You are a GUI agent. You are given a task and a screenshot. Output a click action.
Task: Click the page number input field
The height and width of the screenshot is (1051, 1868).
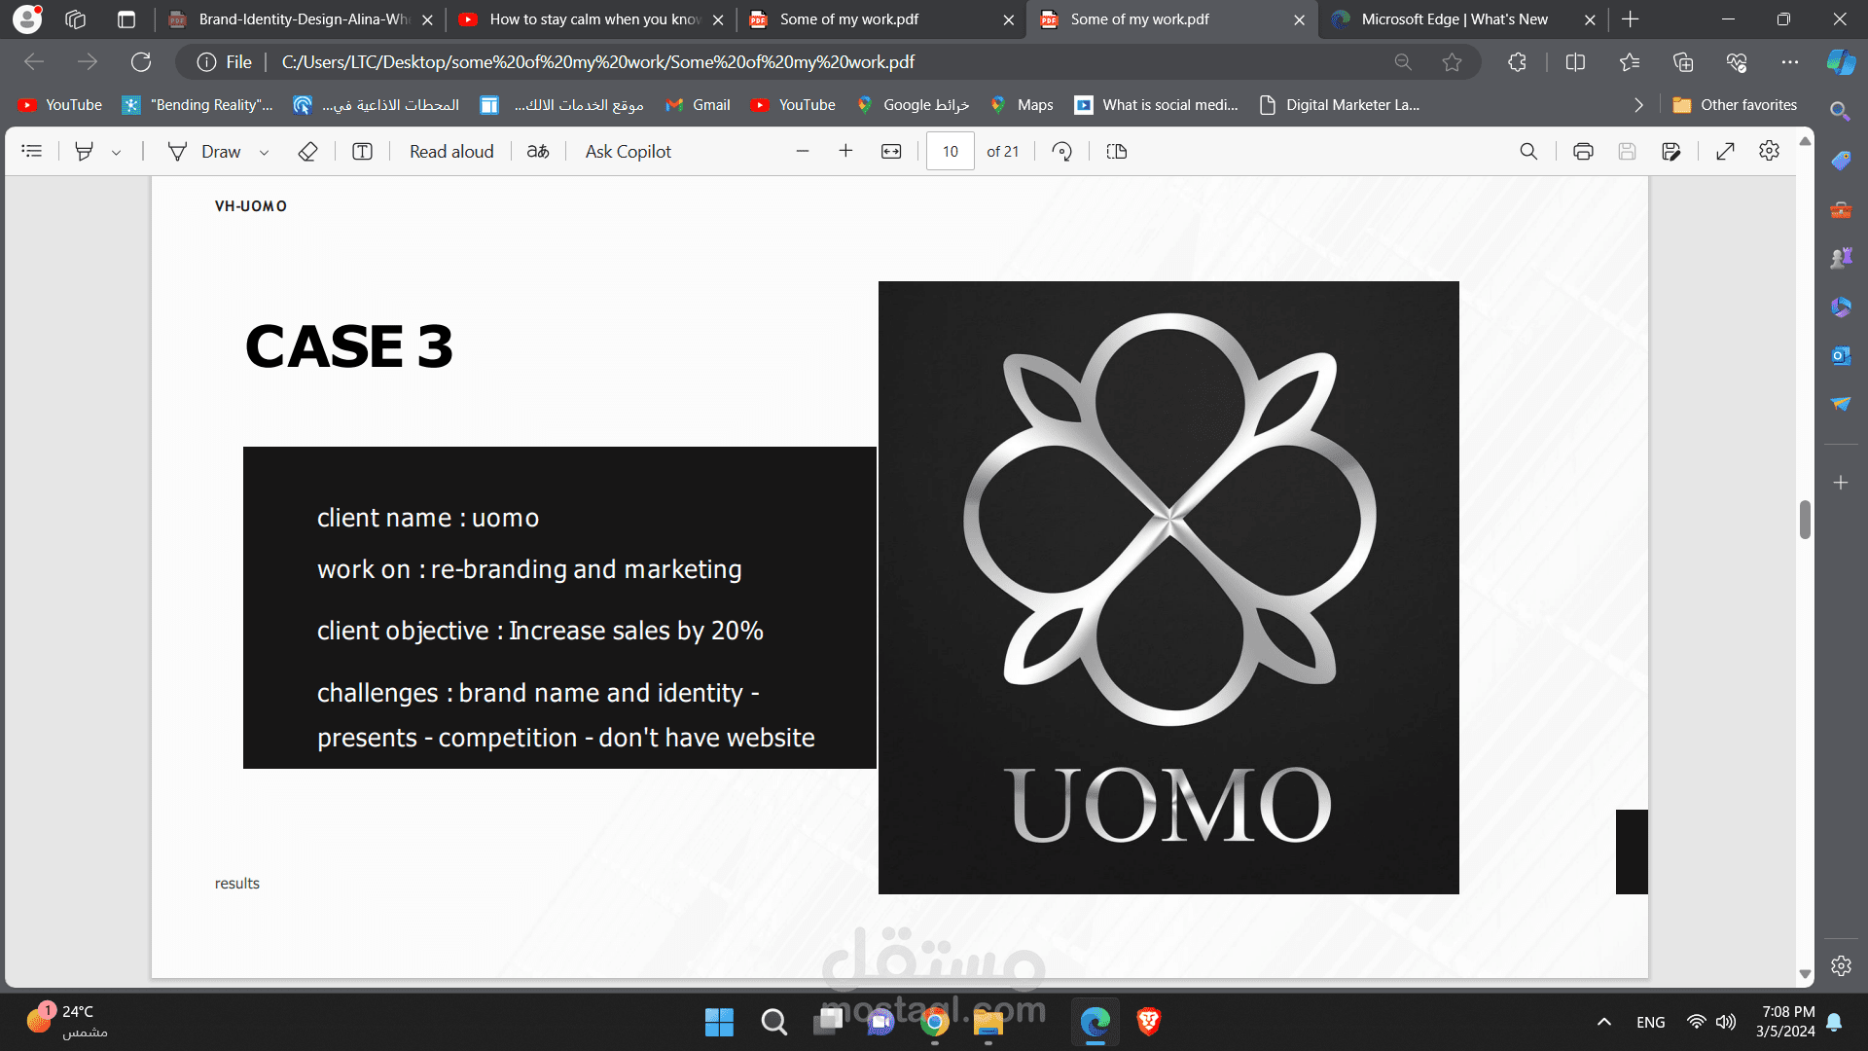[x=950, y=151]
